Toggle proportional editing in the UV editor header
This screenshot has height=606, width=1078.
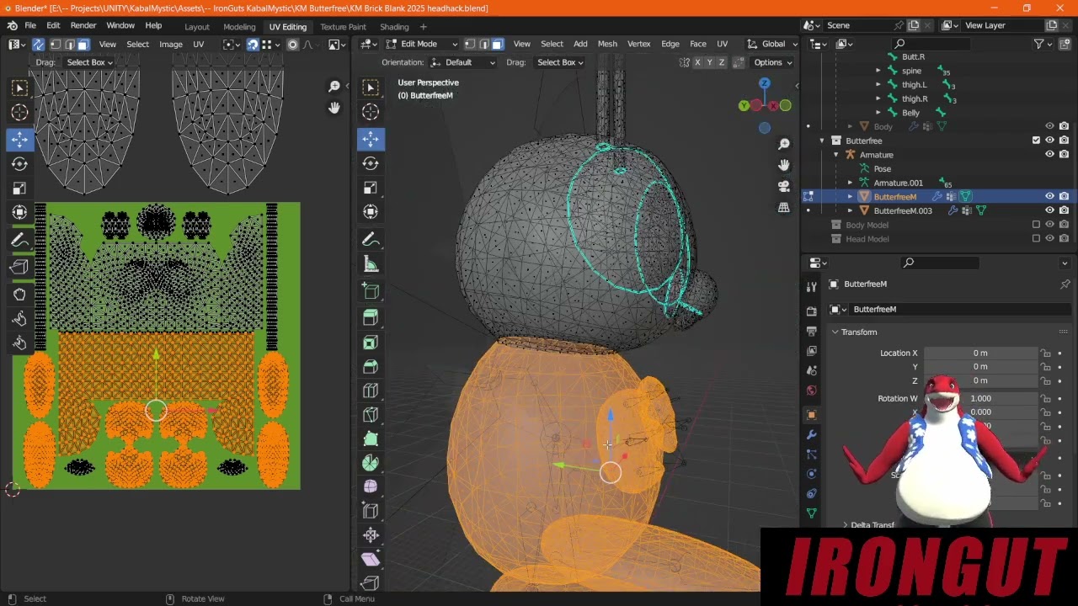292,44
